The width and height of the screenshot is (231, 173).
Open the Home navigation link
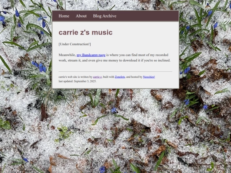64,16
